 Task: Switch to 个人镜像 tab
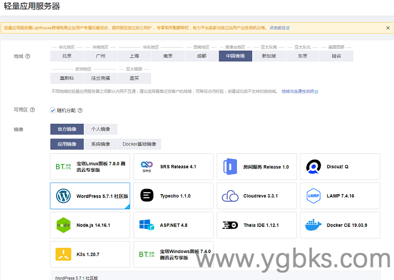point(100,129)
